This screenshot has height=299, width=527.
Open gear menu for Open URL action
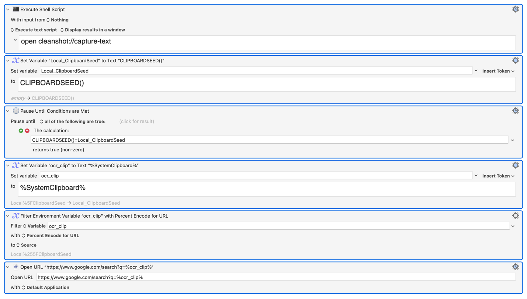tap(516, 267)
